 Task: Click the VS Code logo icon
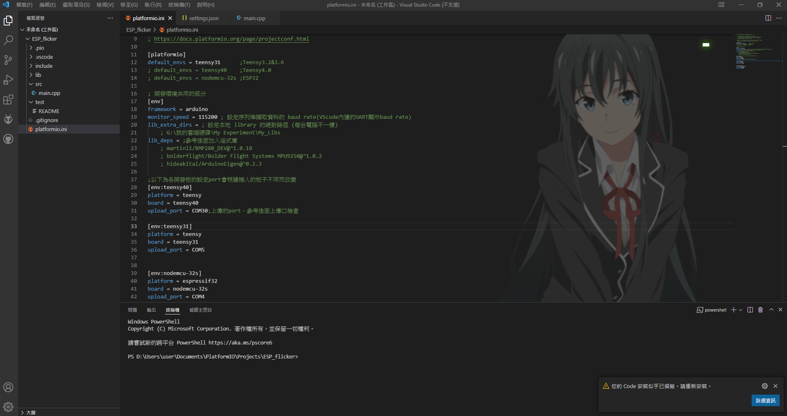(x=6, y=5)
